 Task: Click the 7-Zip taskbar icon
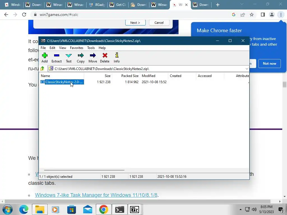pyautogui.click(x=135, y=209)
